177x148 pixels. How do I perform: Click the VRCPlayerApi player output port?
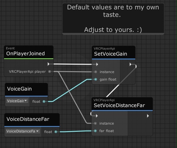pyautogui.click(x=50, y=72)
